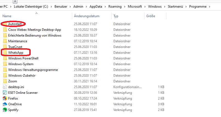Image resolution: width=221 pixels, height=117 pixels.
Task: Select the Autostart folder name
Action: 15,24
